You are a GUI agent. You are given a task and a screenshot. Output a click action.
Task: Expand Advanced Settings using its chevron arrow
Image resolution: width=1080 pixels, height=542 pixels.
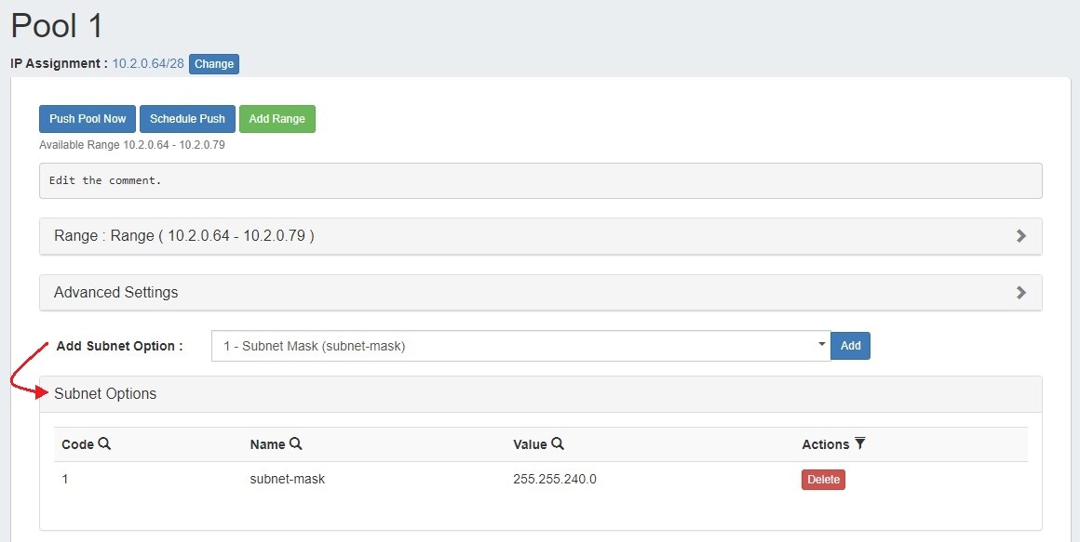(1020, 292)
